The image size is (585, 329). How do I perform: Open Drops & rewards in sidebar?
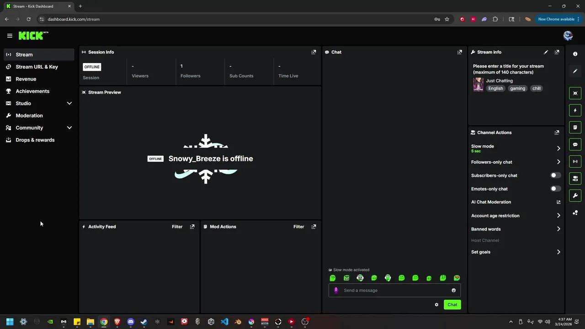(39, 140)
